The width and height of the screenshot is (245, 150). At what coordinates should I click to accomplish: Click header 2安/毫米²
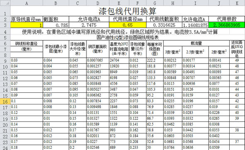coord(219,52)
